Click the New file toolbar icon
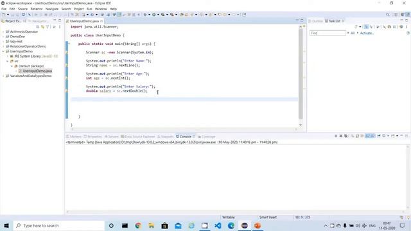 4,15
